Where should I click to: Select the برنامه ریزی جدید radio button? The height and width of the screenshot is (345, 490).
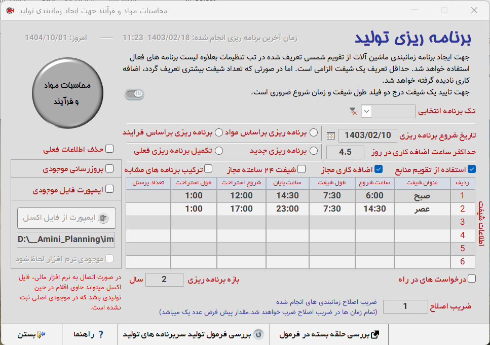pos(314,151)
